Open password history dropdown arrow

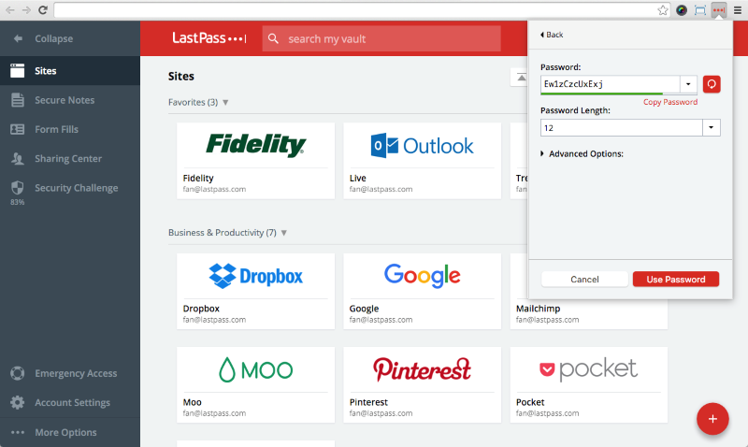tap(688, 84)
